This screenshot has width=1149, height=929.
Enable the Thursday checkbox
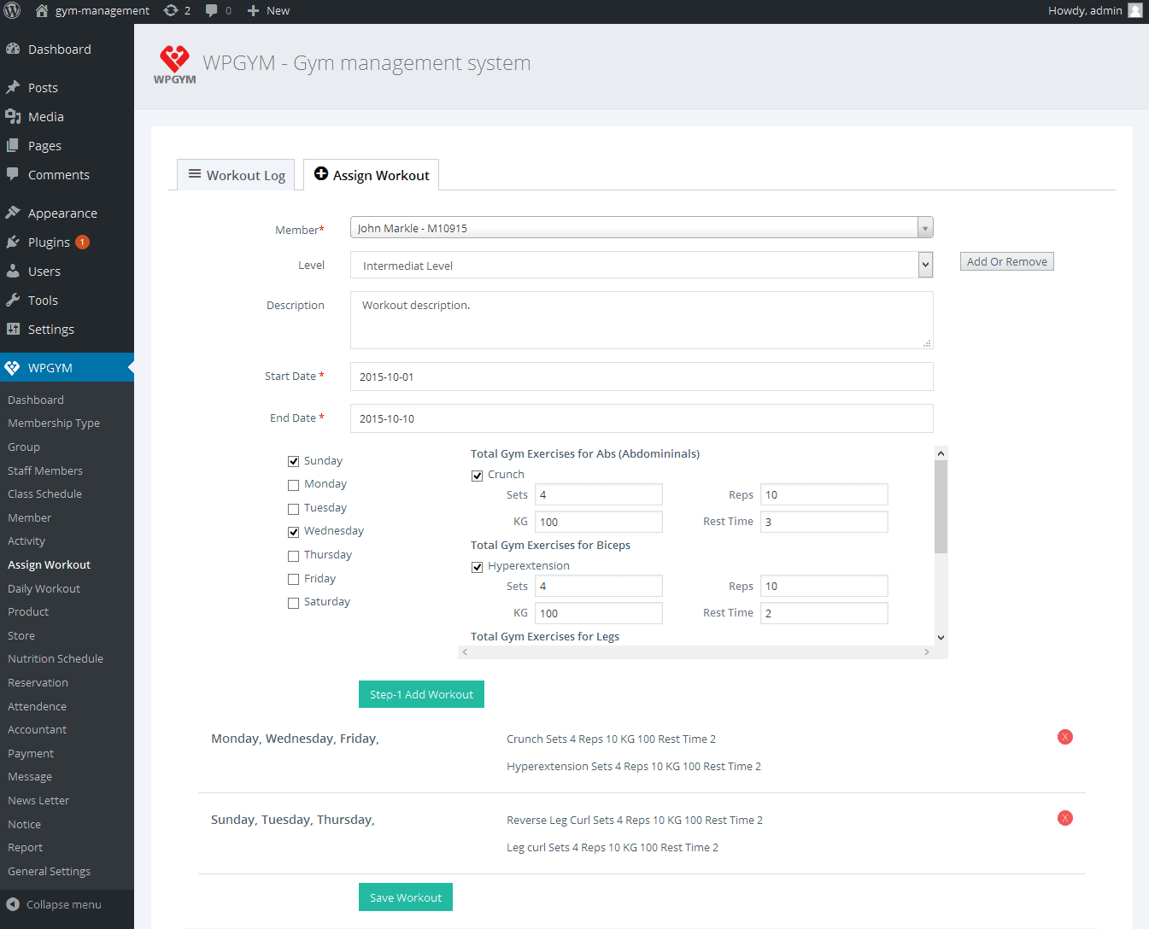point(293,556)
